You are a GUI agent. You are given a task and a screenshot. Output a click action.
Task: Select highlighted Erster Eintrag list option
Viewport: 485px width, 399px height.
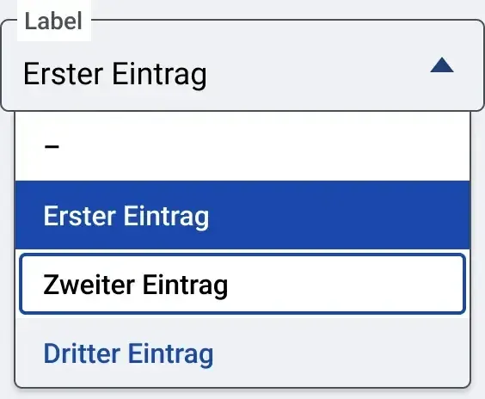click(x=242, y=215)
